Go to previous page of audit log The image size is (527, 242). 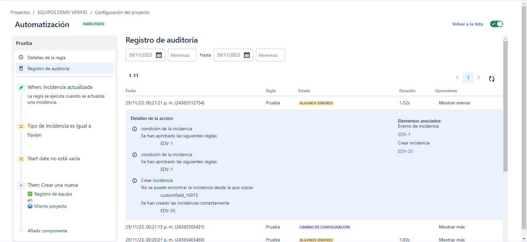pyautogui.click(x=457, y=78)
